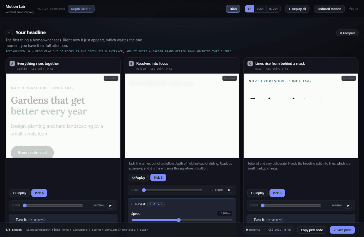The image size is (364, 237).
Task: Click the 0–1410ms scrub slider
Action: point(173,190)
